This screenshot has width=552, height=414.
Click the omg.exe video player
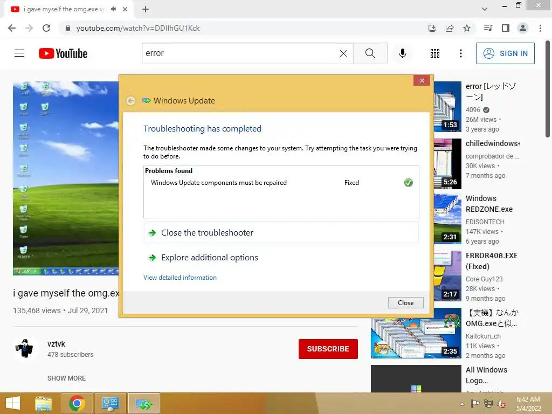(66, 178)
